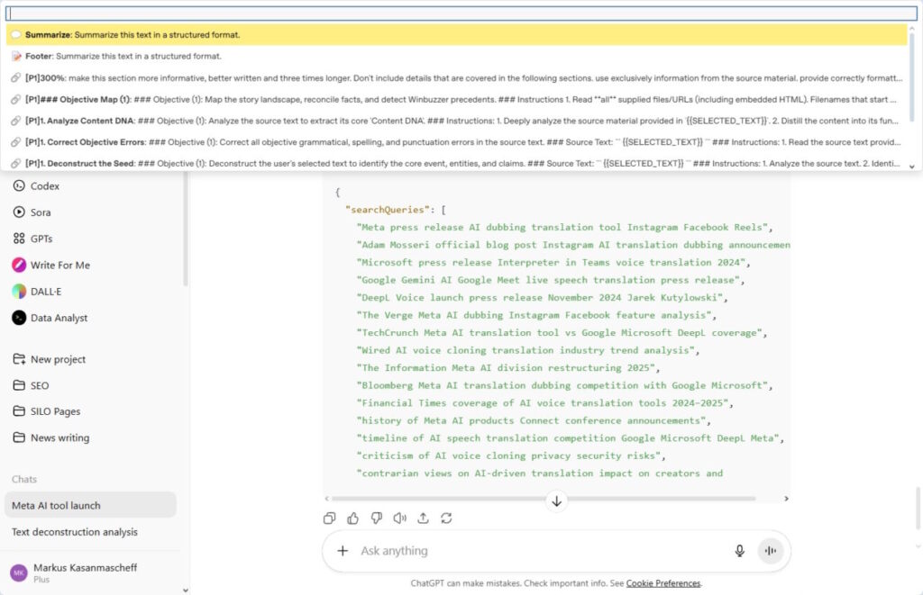Open the Data Analyst GPT in sidebar
The width and height of the screenshot is (923, 595).
(x=59, y=318)
